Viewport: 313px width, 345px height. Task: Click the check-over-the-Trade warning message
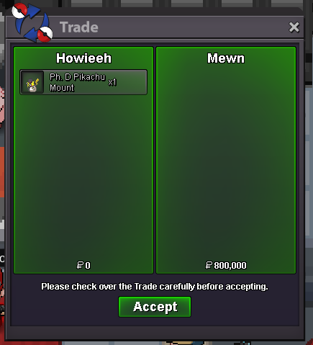[155, 287]
